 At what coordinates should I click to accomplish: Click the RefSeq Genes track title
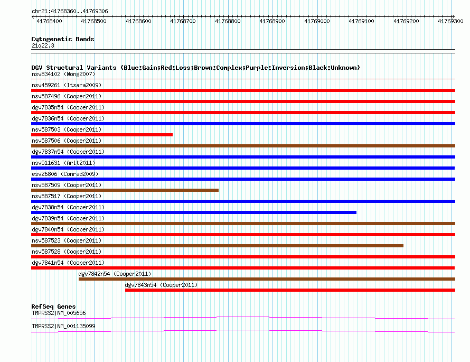click(53, 307)
